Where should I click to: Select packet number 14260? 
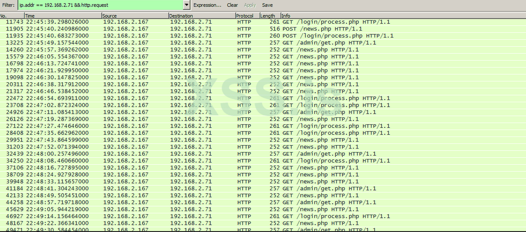coord(263,50)
